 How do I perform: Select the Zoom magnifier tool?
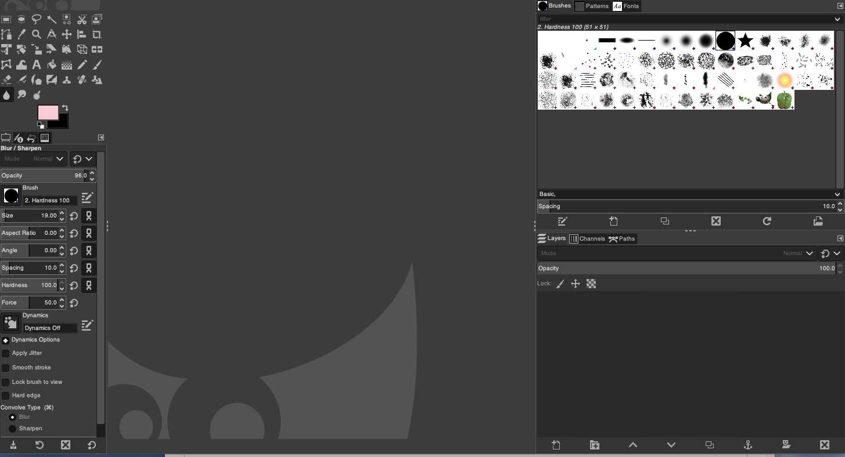pyautogui.click(x=37, y=35)
